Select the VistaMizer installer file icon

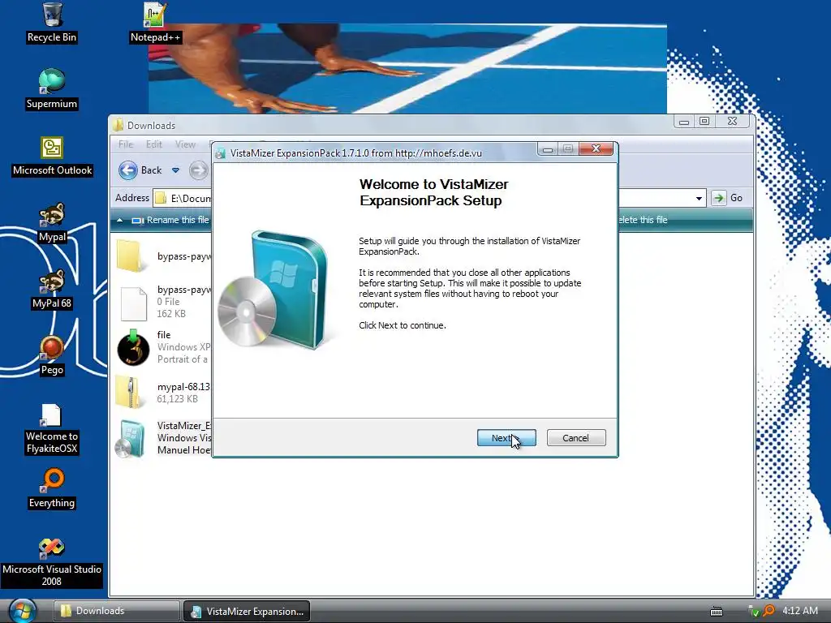click(131, 439)
